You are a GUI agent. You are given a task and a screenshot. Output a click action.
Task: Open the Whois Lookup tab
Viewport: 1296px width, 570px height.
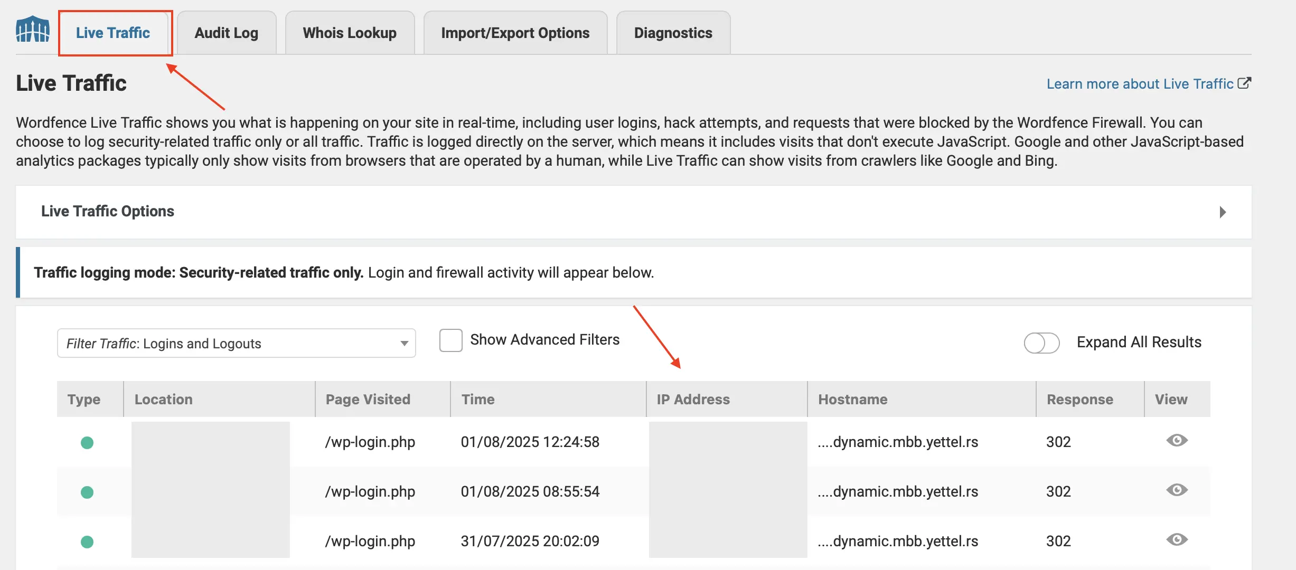tap(349, 33)
